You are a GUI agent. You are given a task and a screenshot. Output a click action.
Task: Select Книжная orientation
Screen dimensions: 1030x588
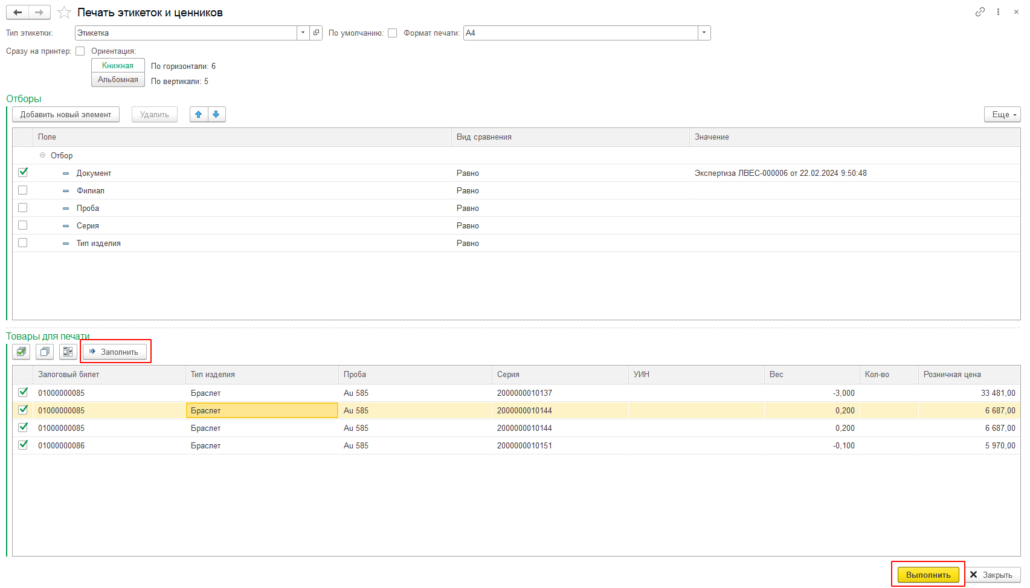coord(118,65)
